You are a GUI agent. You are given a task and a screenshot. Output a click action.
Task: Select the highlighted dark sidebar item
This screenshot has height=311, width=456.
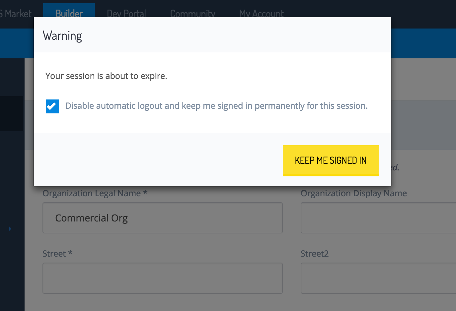point(12,114)
